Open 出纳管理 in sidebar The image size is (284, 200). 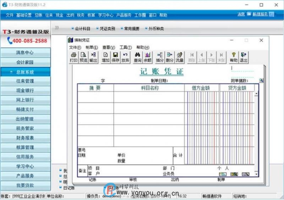[25, 119]
